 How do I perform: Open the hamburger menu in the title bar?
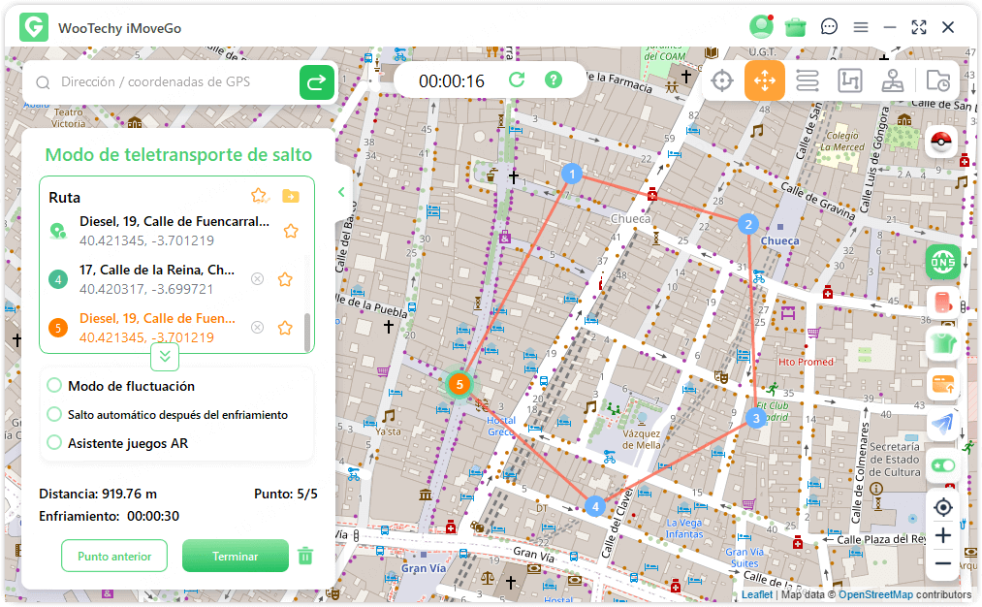pyautogui.click(x=860, y=27)
